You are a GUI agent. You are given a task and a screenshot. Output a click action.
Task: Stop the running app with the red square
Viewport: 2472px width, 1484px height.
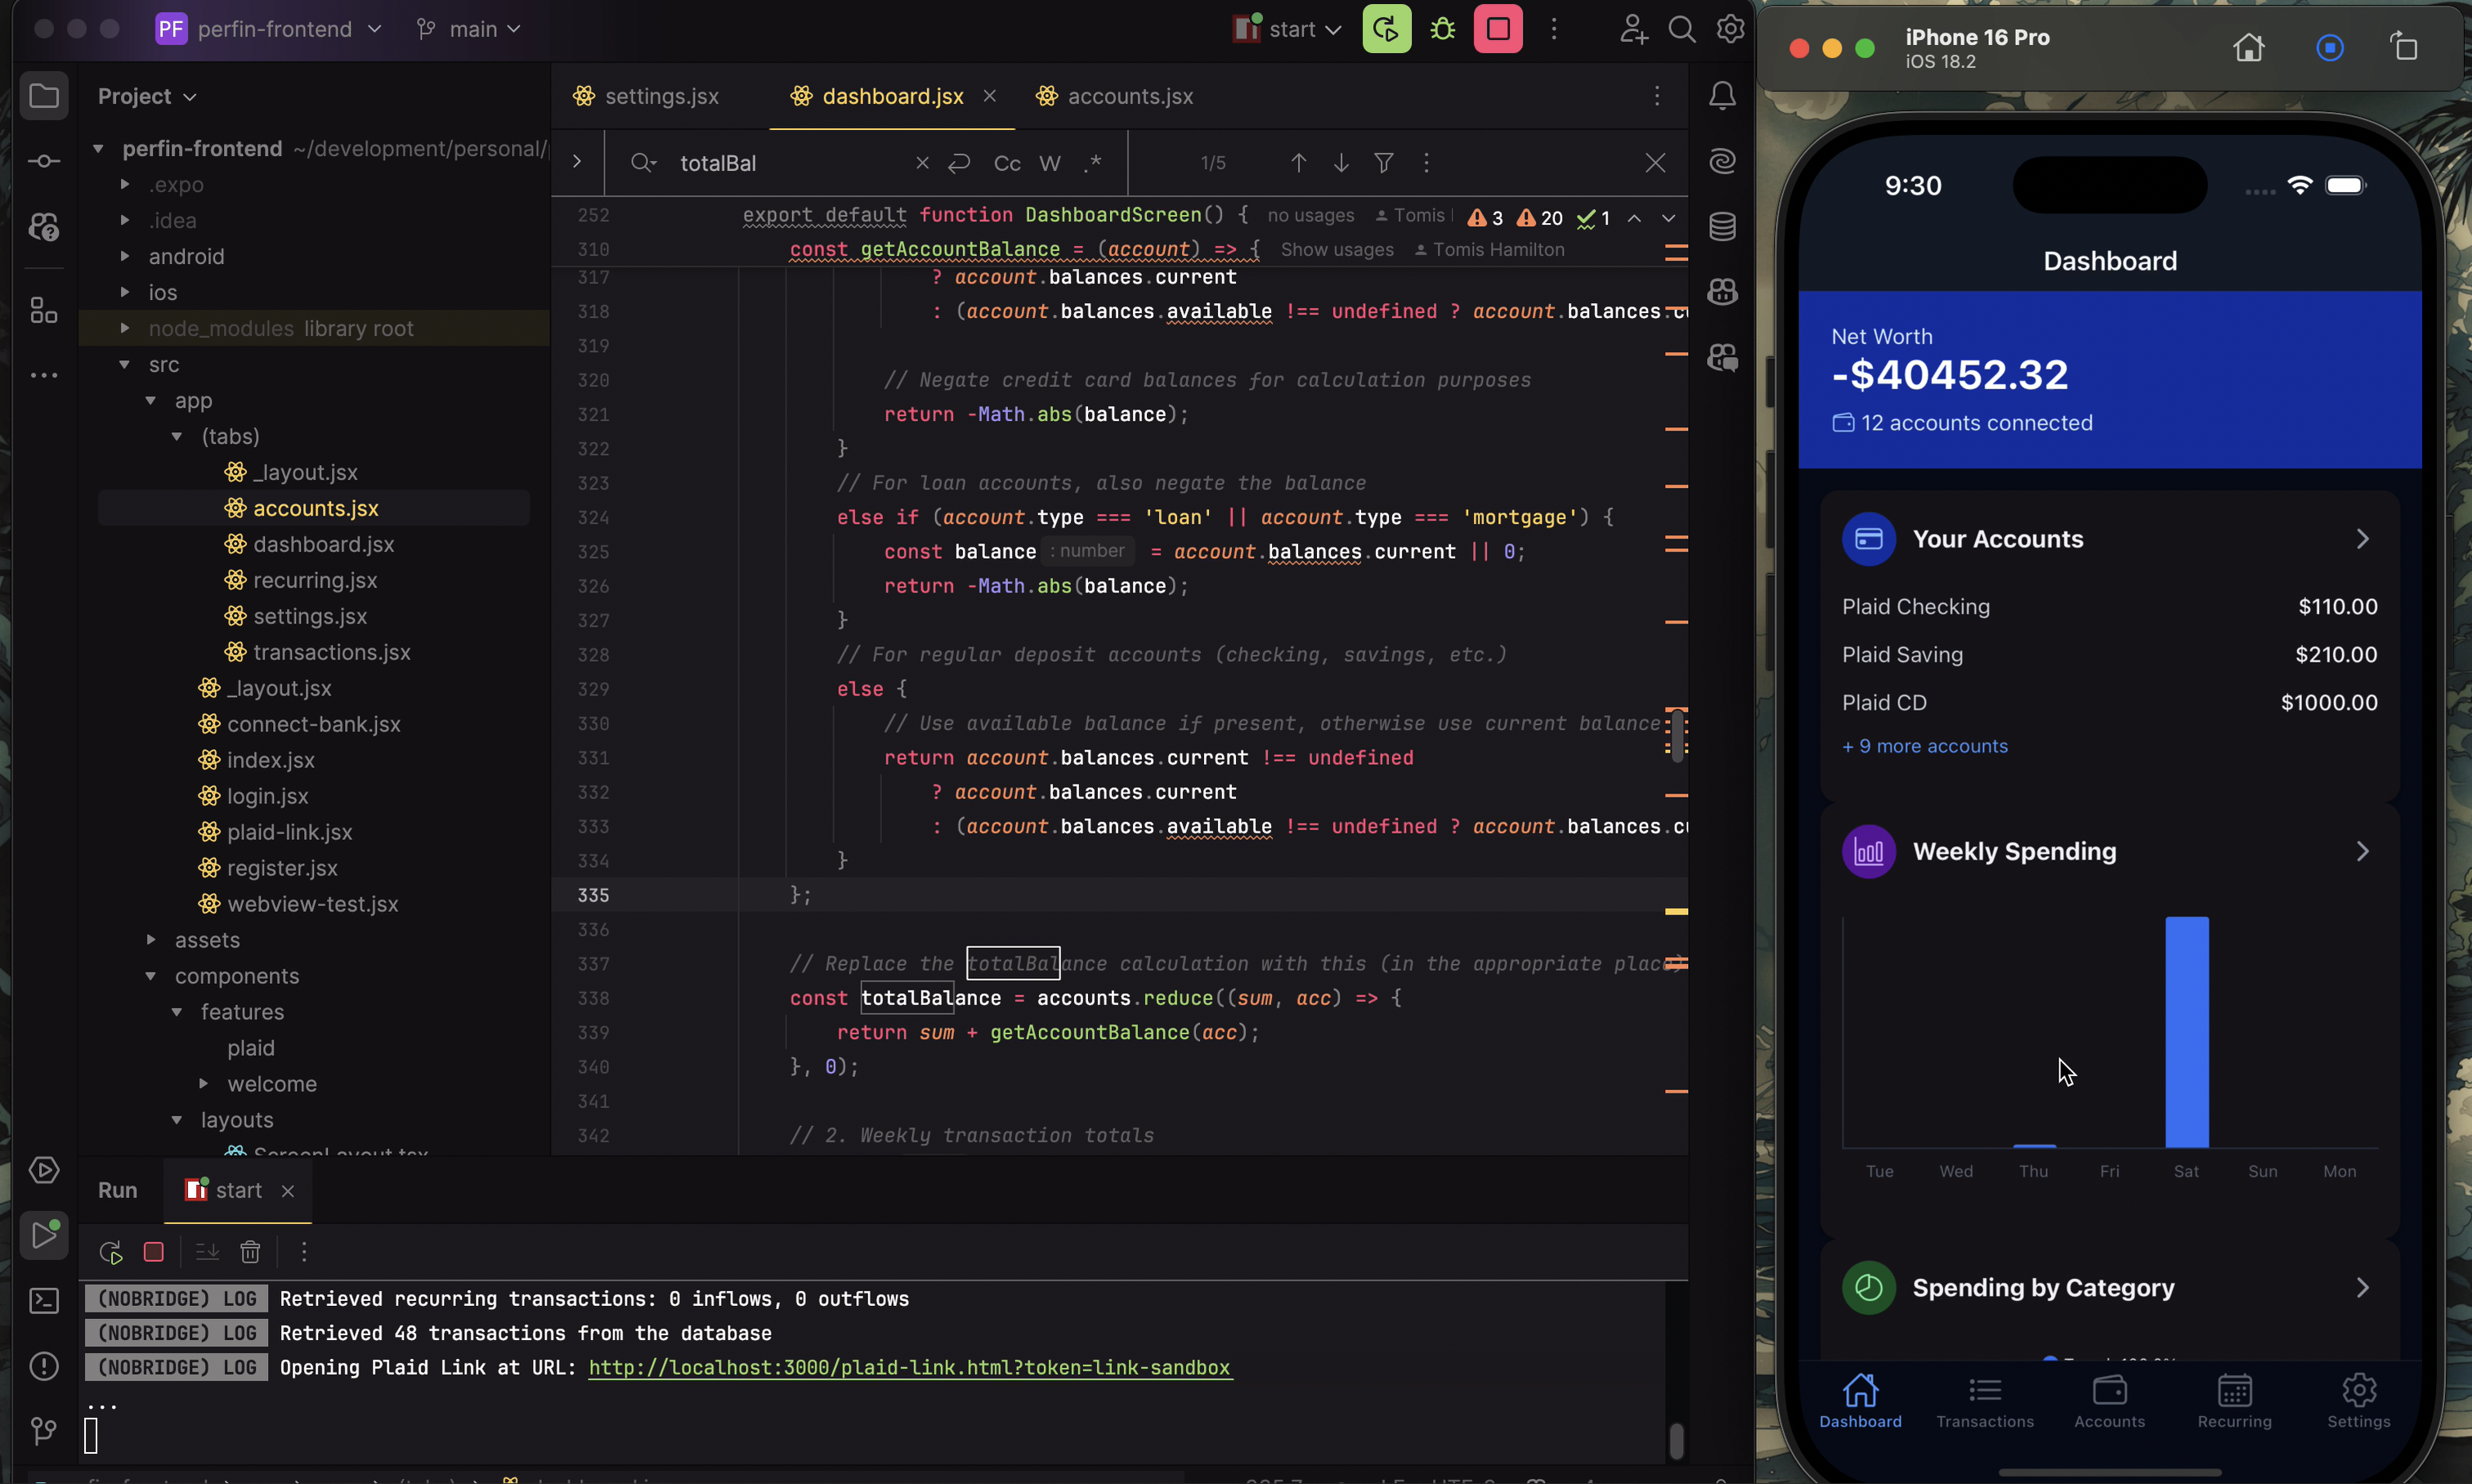coord(1497,28)
